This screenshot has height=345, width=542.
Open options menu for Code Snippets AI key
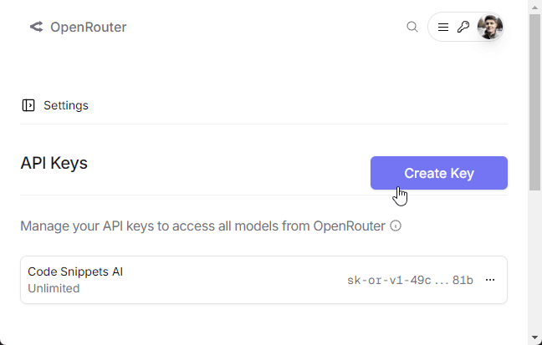[x=490, y=280]
